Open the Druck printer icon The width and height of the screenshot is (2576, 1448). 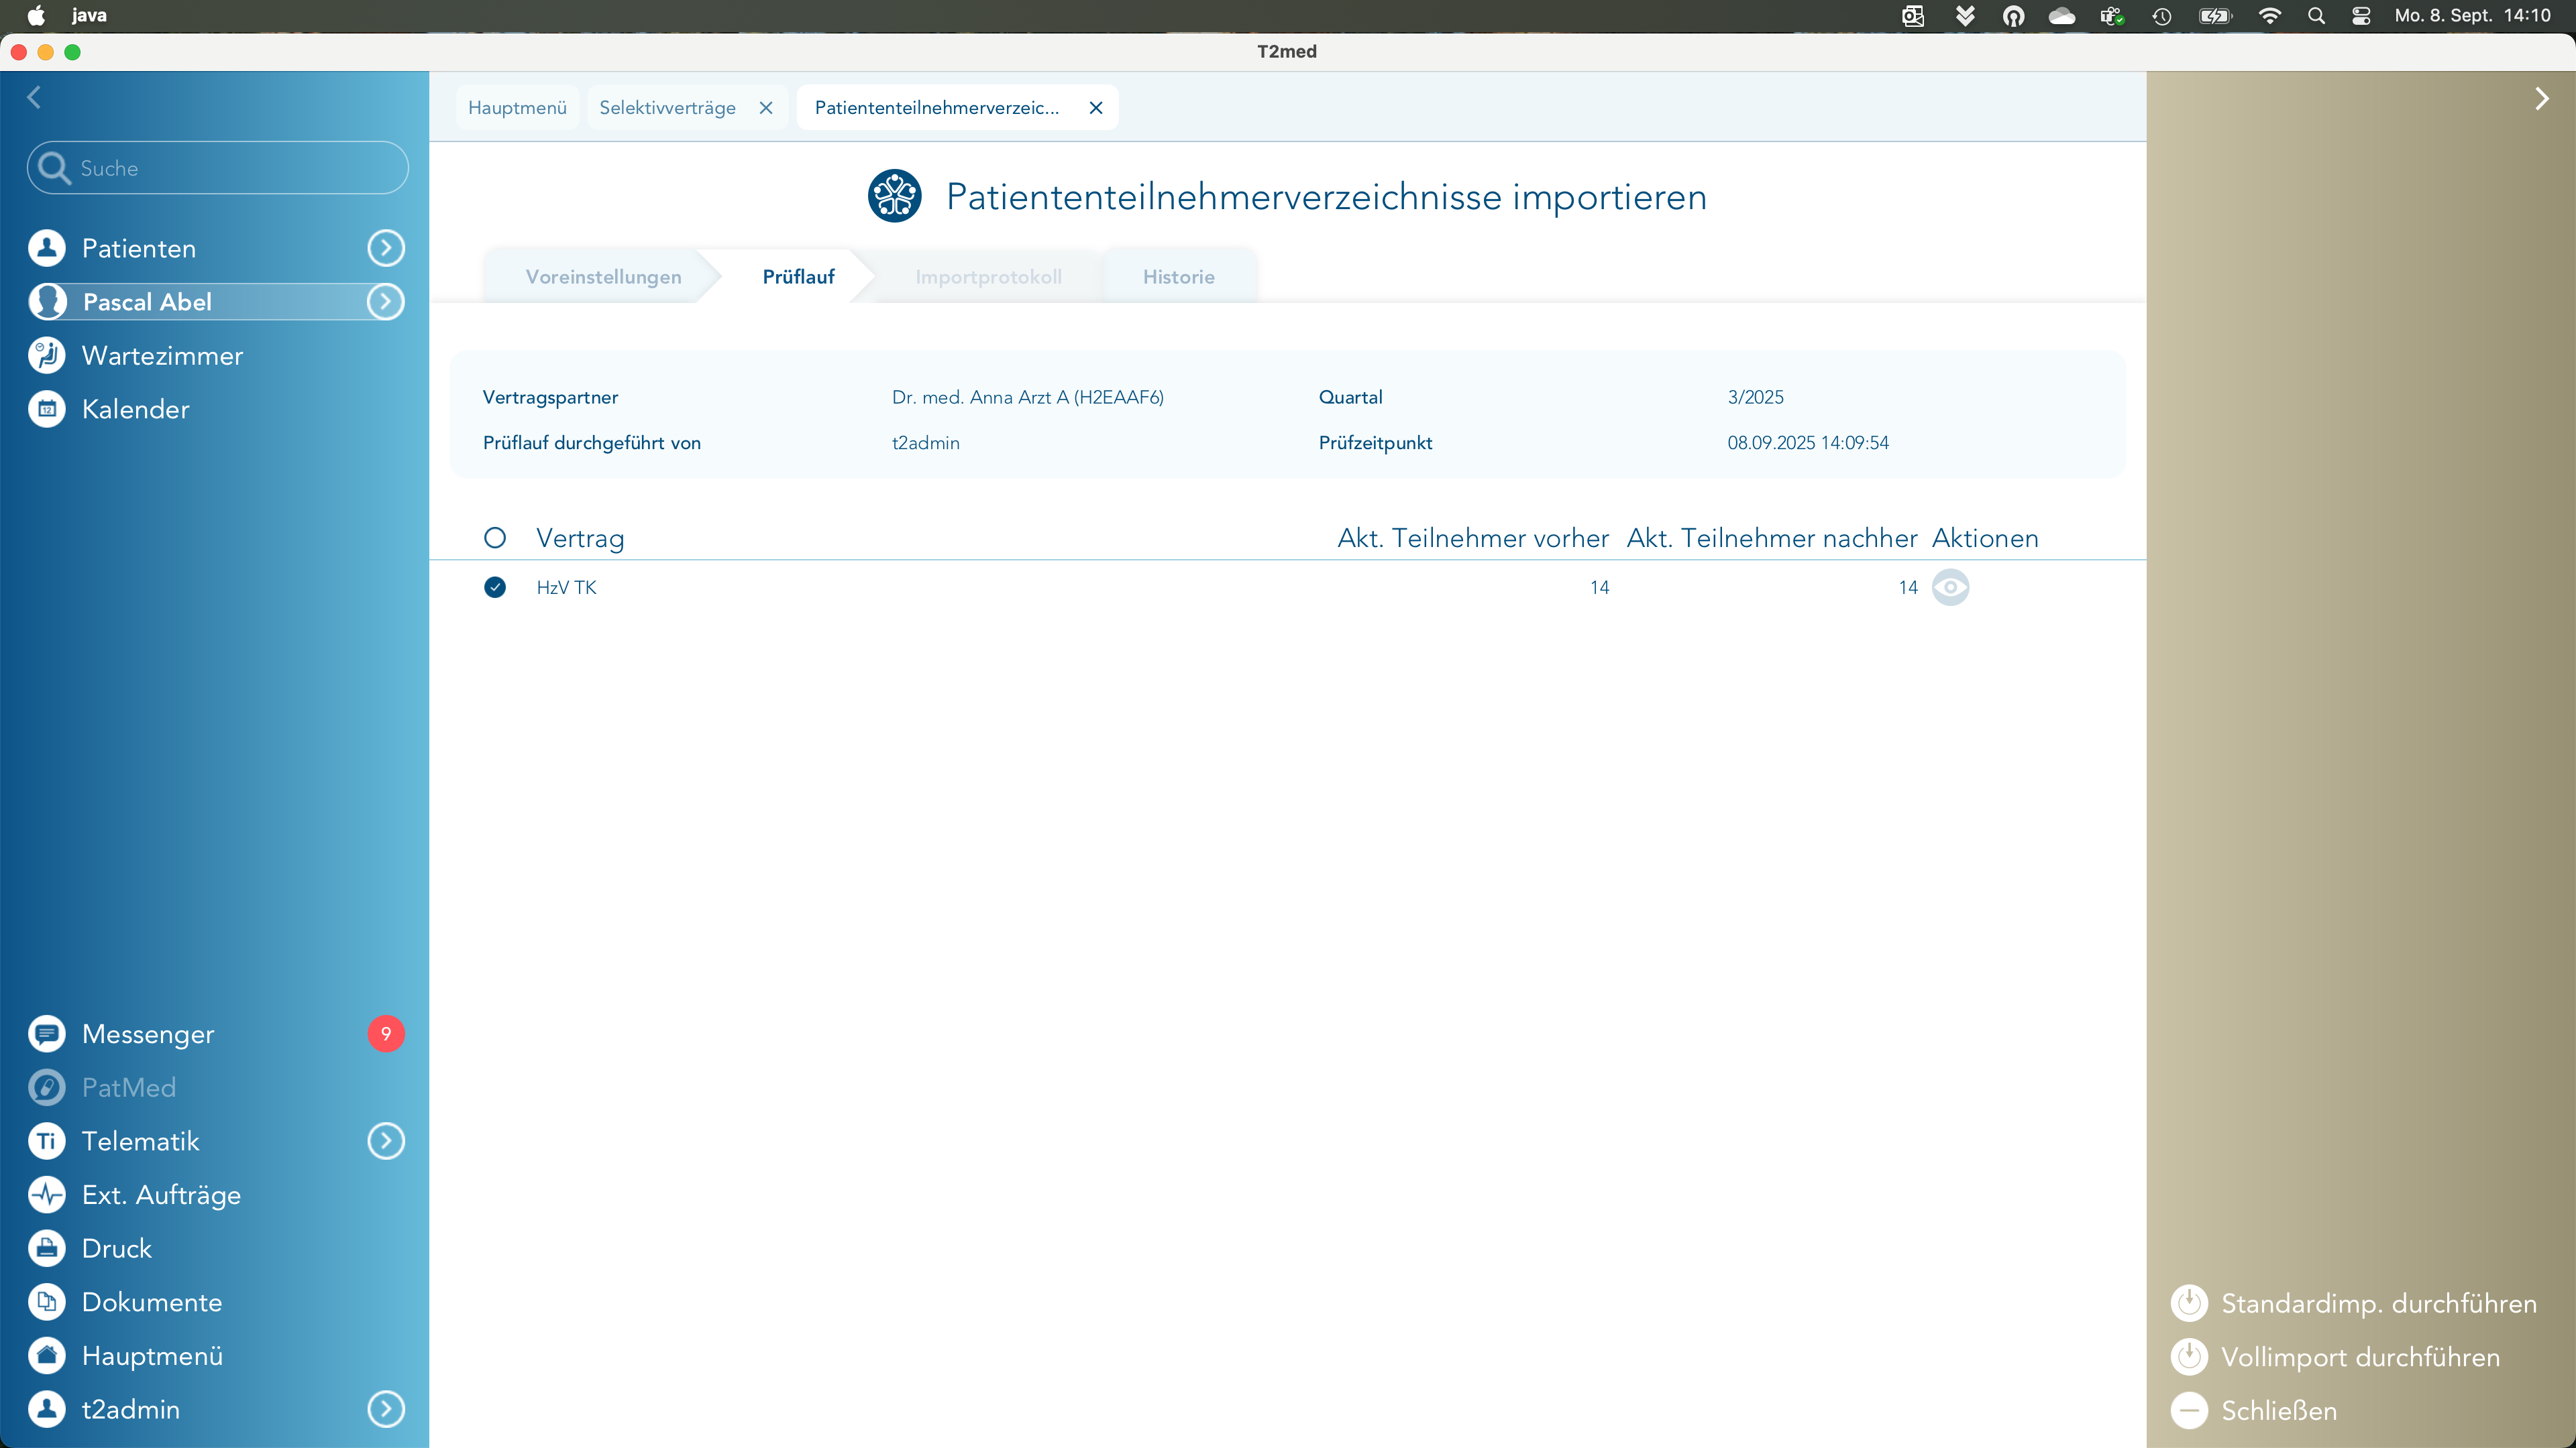(x=47, y=1249)
